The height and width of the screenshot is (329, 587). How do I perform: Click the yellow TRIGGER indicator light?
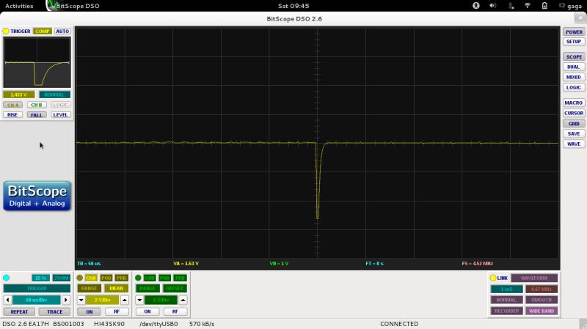6,31
